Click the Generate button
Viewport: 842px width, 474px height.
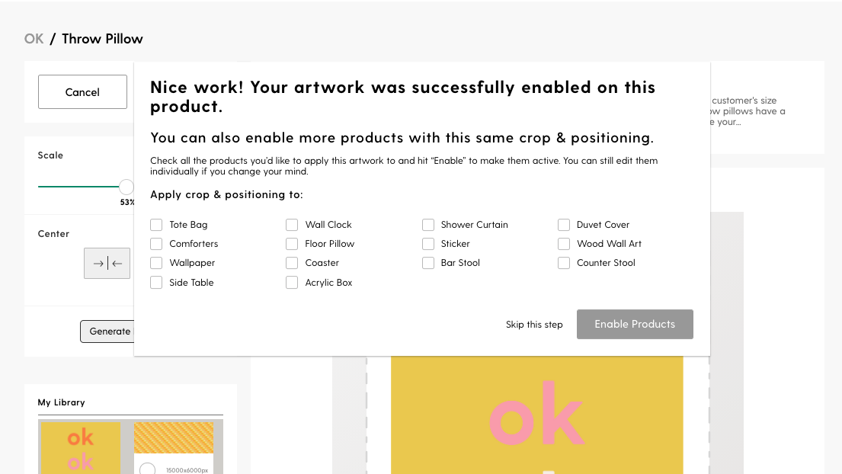(x=107, y=331)
